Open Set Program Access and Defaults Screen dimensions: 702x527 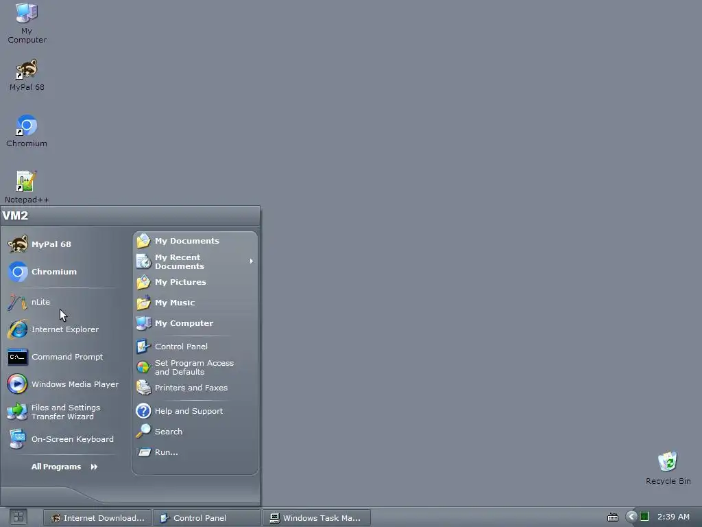(x=195, y=368)
